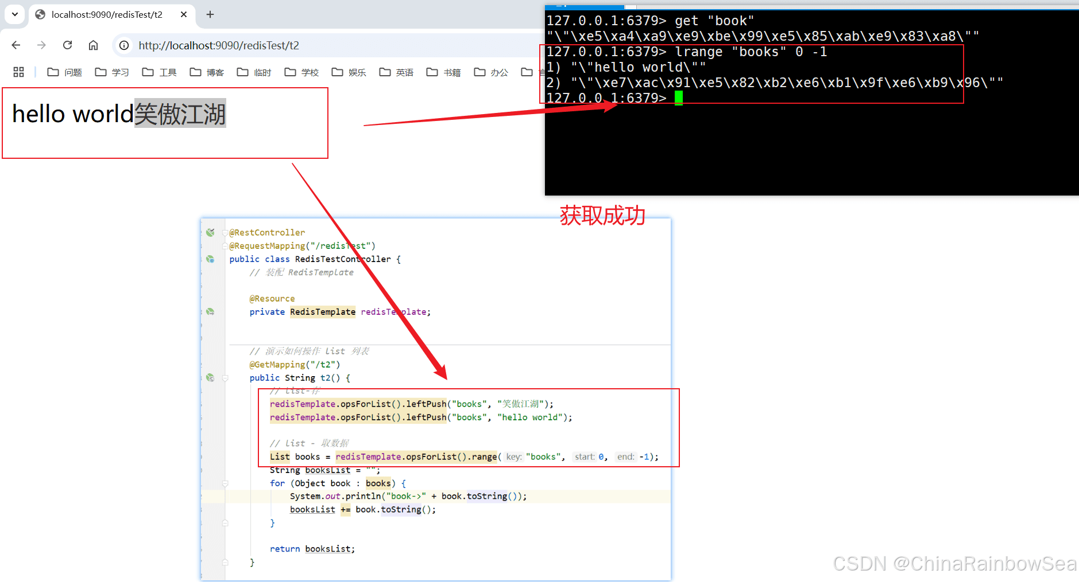Image resolution: width=1079 pixels, height=582 pixels.
Task: Click the highlighted 笑傲江湖 text on the page
Action: coord(180,114)
